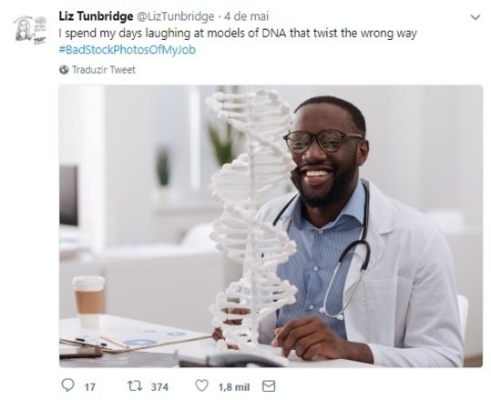Screen dimensions: 491x400
Task: Click the 1,8 mil likes count
Action: coord(234,387)
